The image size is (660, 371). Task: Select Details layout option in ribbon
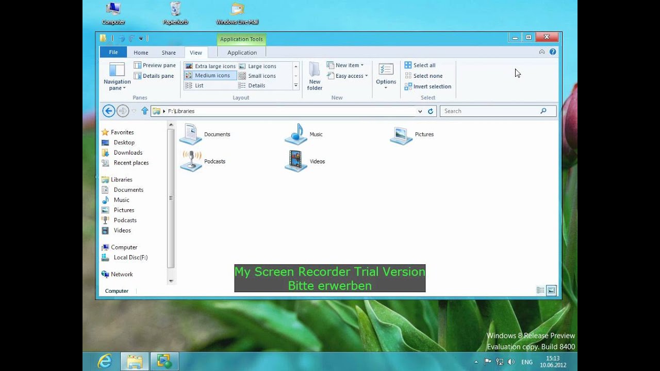[252, 86]
